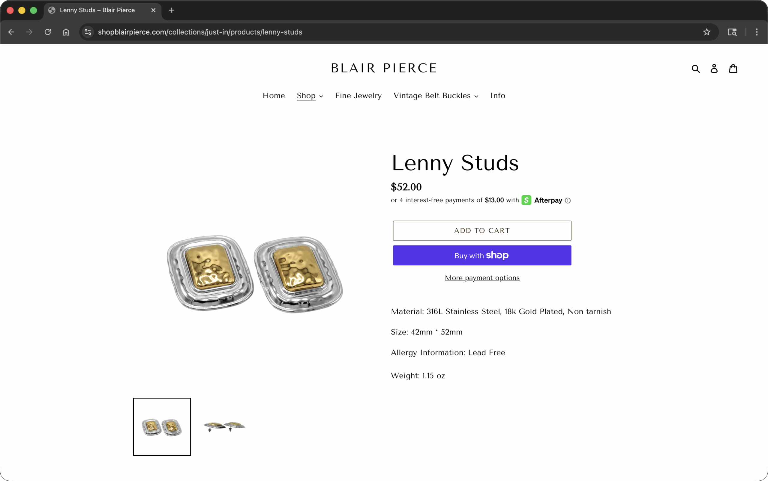The height and width of the screenshot is (481, 768).
Task: Click the green Afterpay dollar logo
Action: click(526, 200)
